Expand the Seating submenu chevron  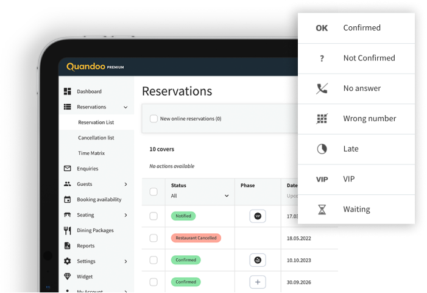(125, 215)
